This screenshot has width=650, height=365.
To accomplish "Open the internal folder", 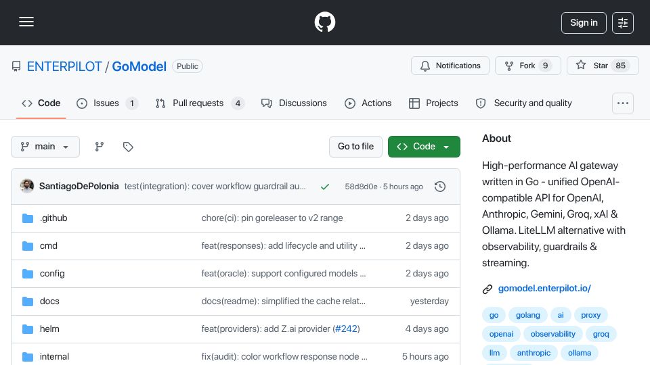I will [54, 357].
